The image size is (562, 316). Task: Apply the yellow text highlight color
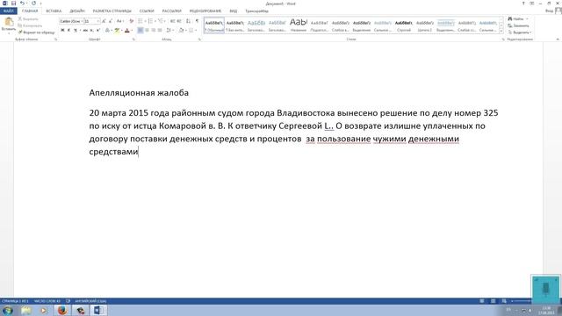click(117, 31)
